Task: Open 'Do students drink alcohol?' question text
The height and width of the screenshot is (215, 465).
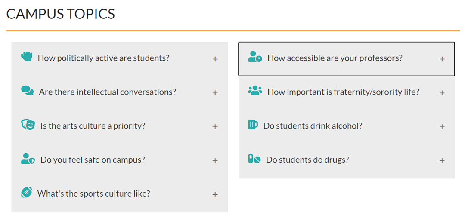Action: [x=313, y=126]
